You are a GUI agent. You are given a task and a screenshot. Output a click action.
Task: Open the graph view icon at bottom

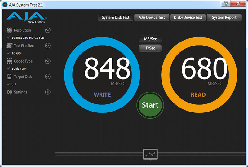150,154
